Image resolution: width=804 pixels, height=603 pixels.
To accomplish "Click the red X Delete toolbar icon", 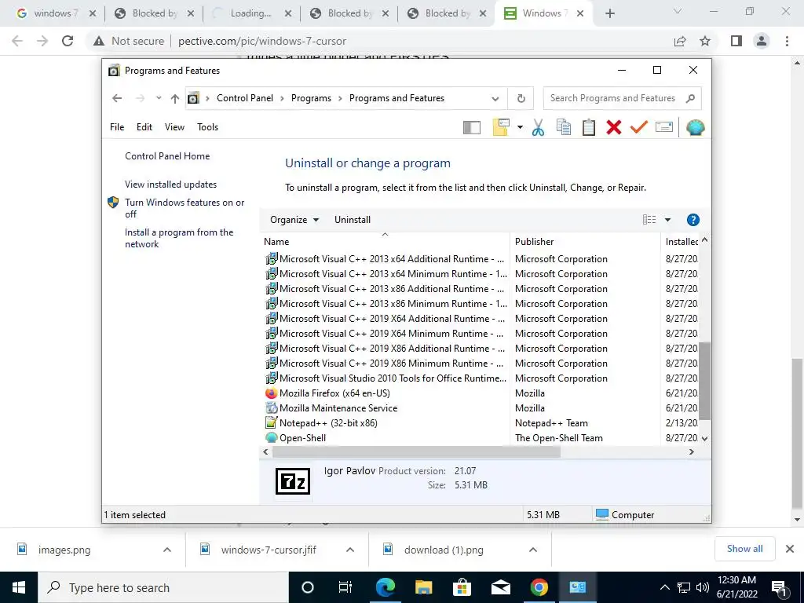I will 614,127.
